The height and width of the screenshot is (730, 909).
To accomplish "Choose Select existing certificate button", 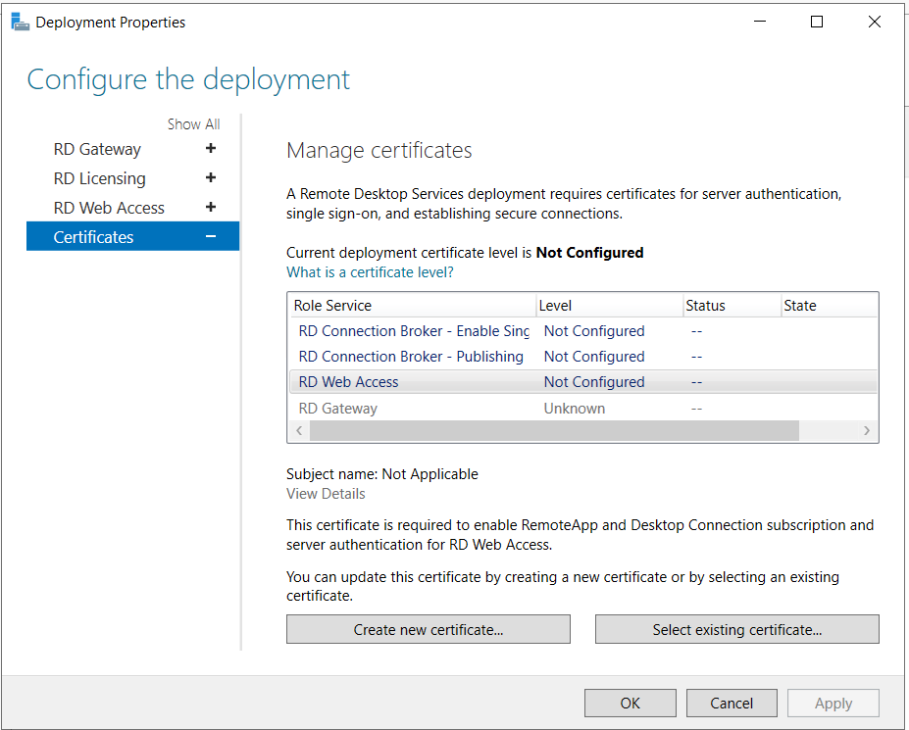I will [x=736, y=629].
